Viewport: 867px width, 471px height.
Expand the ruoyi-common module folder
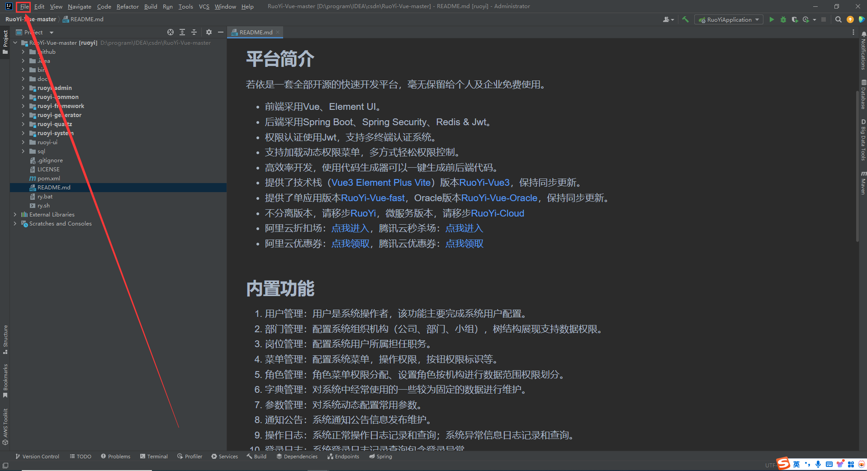point(24,97)
